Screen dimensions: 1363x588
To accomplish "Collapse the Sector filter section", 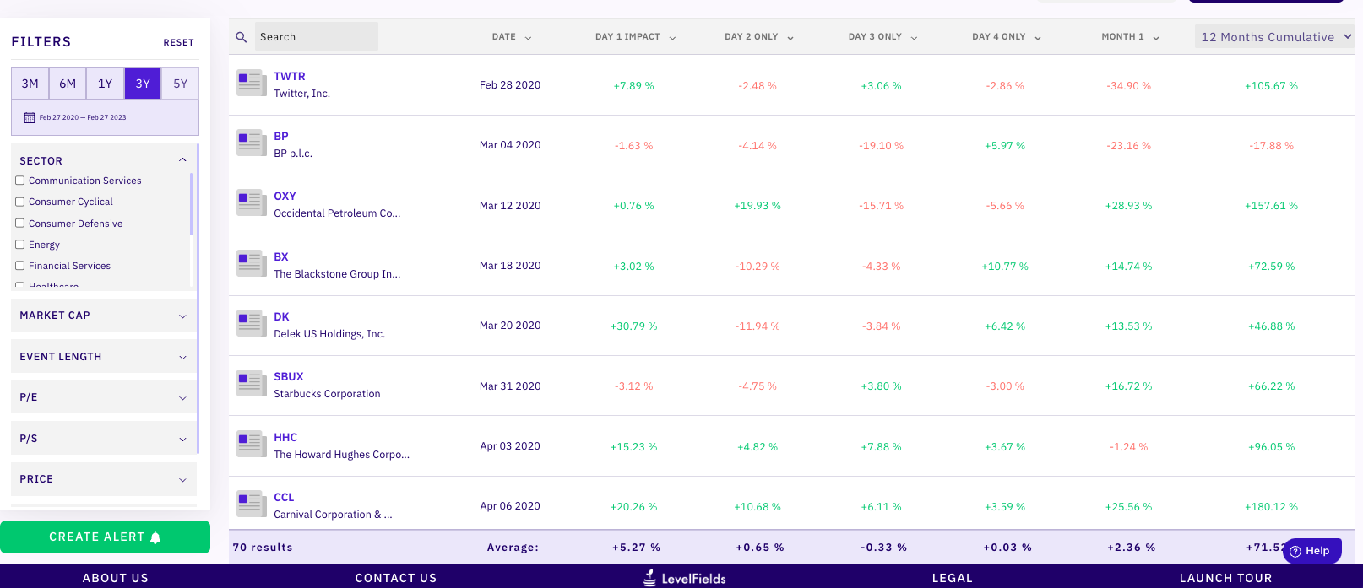I will click(x=182, y=160).
